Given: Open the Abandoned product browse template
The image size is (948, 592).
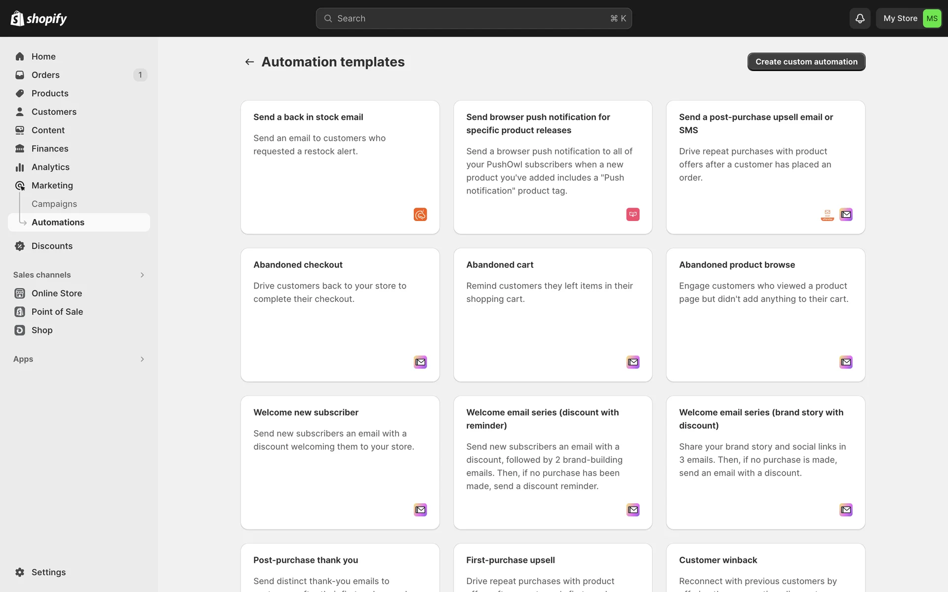Looking at the screenshot, I should pyautogui.click(x=765, y=314).
